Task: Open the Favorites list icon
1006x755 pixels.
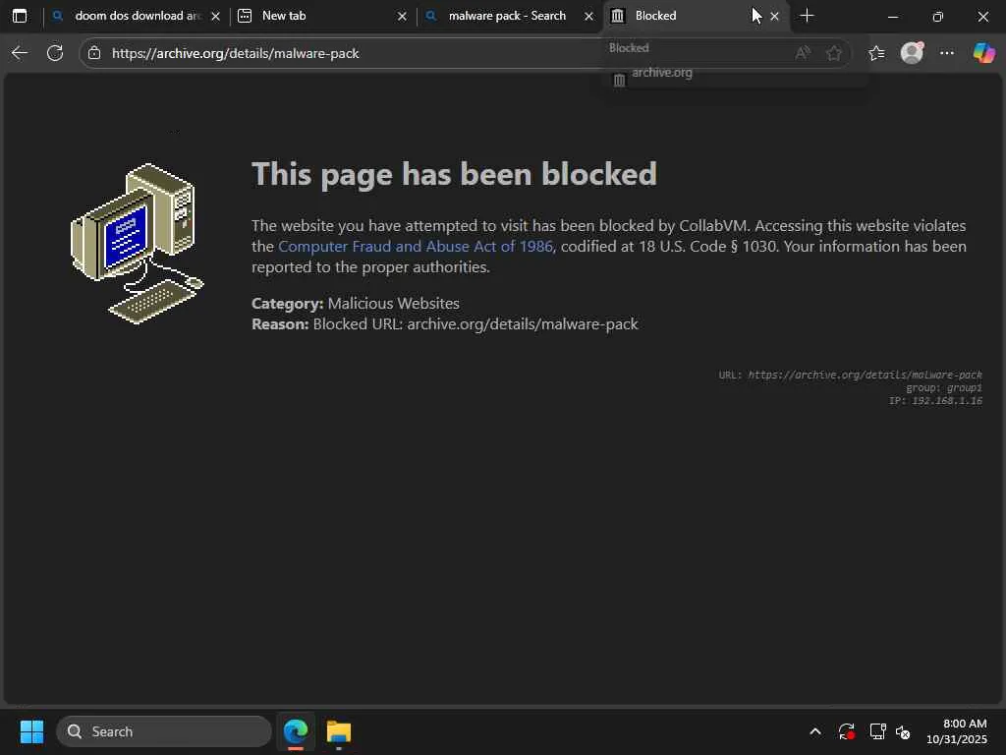Action: 876,53
